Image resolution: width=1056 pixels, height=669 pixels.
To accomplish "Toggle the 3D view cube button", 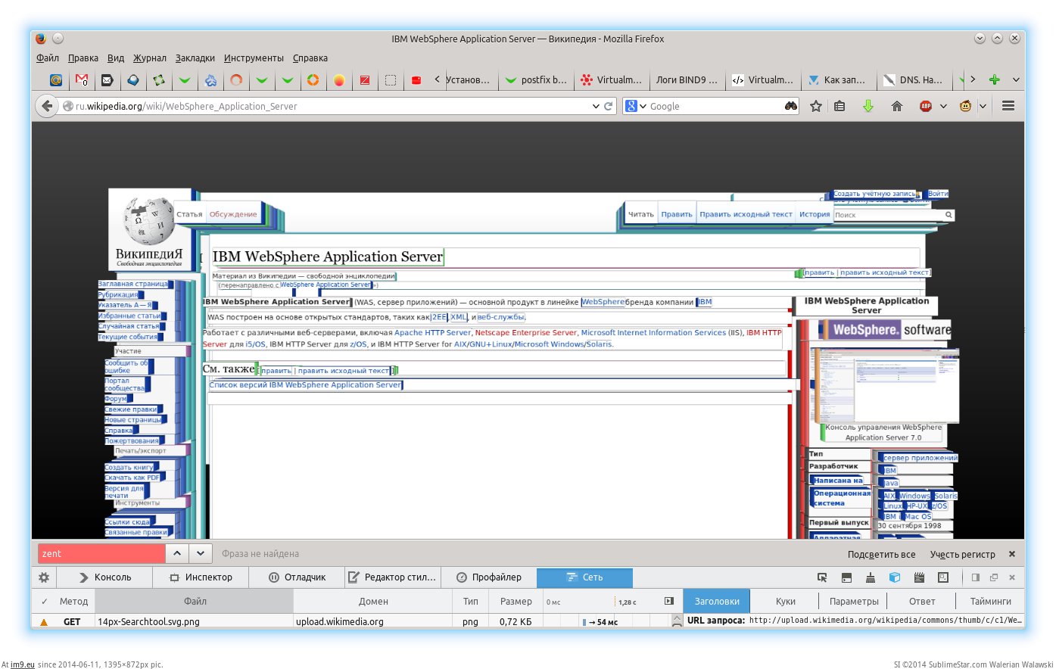I will pos(895,577).
